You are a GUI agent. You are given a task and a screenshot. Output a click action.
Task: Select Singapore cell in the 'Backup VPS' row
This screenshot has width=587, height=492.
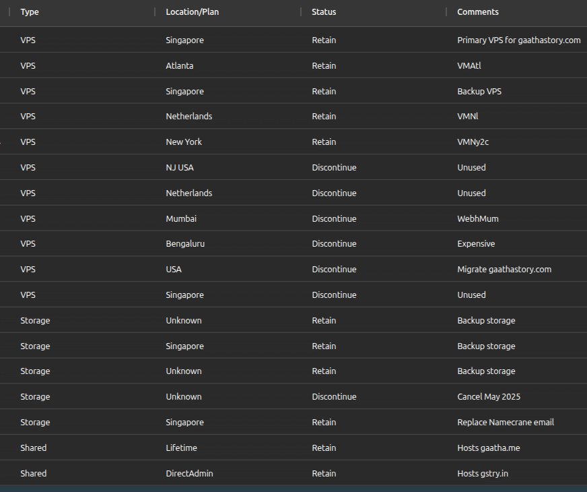(x=184, y=92)
